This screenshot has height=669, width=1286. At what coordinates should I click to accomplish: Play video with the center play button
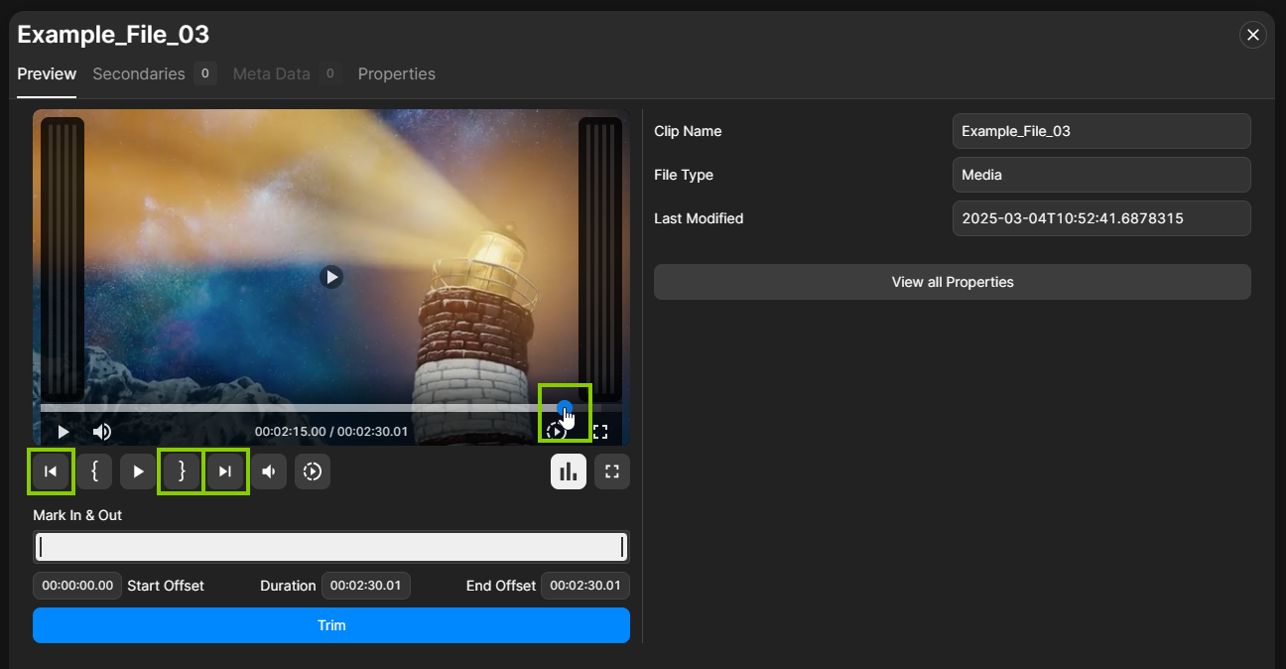tap(331, 277)
